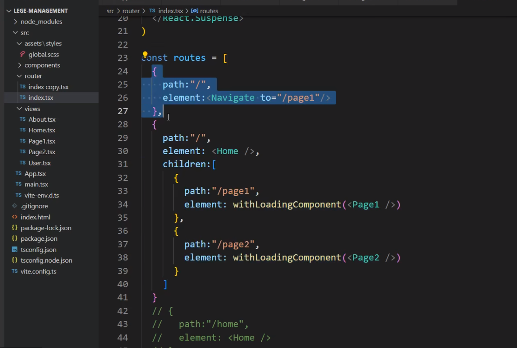Collapse the router folder
This screenshot has height=348, width=517.
19,76
